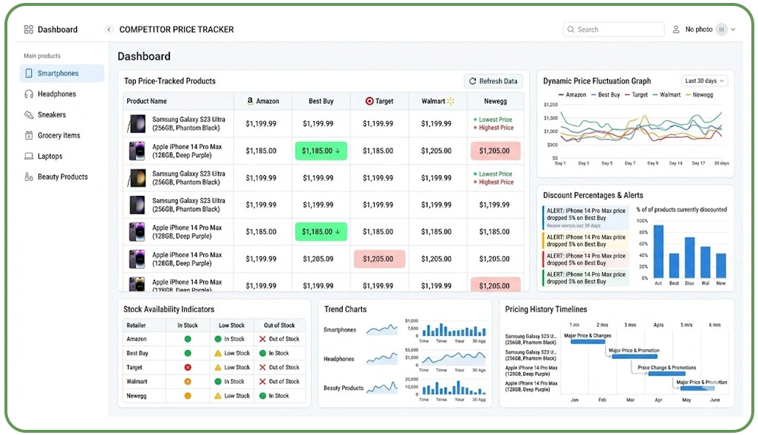Click Target's red In Stock status dot
Image resolution: width=758 pixels, height=435 pixels.
[x=188, y=367]
